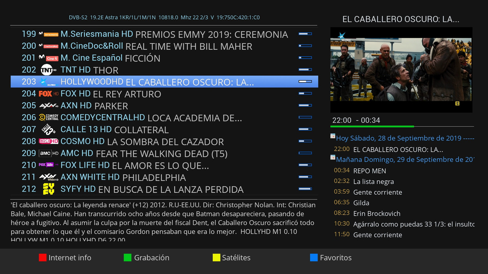
Task: Select highlighted channel 203 HOLLYWOODHD
Action: [x=164, y=81]
